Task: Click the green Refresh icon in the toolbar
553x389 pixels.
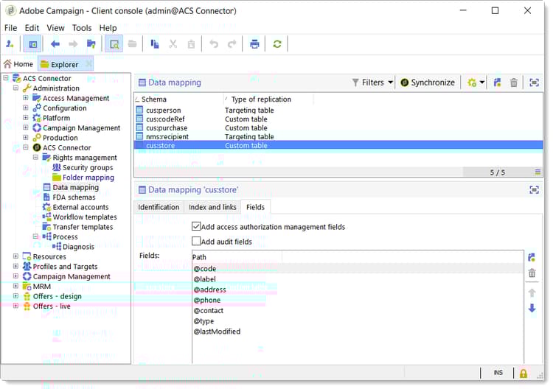Action: (x=277, y=44)
